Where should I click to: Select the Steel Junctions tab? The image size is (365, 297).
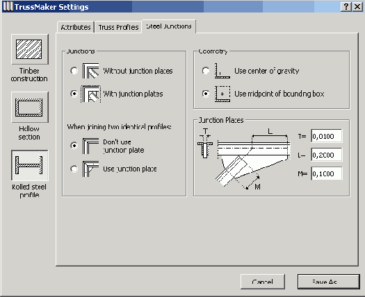tap(169, 26)
